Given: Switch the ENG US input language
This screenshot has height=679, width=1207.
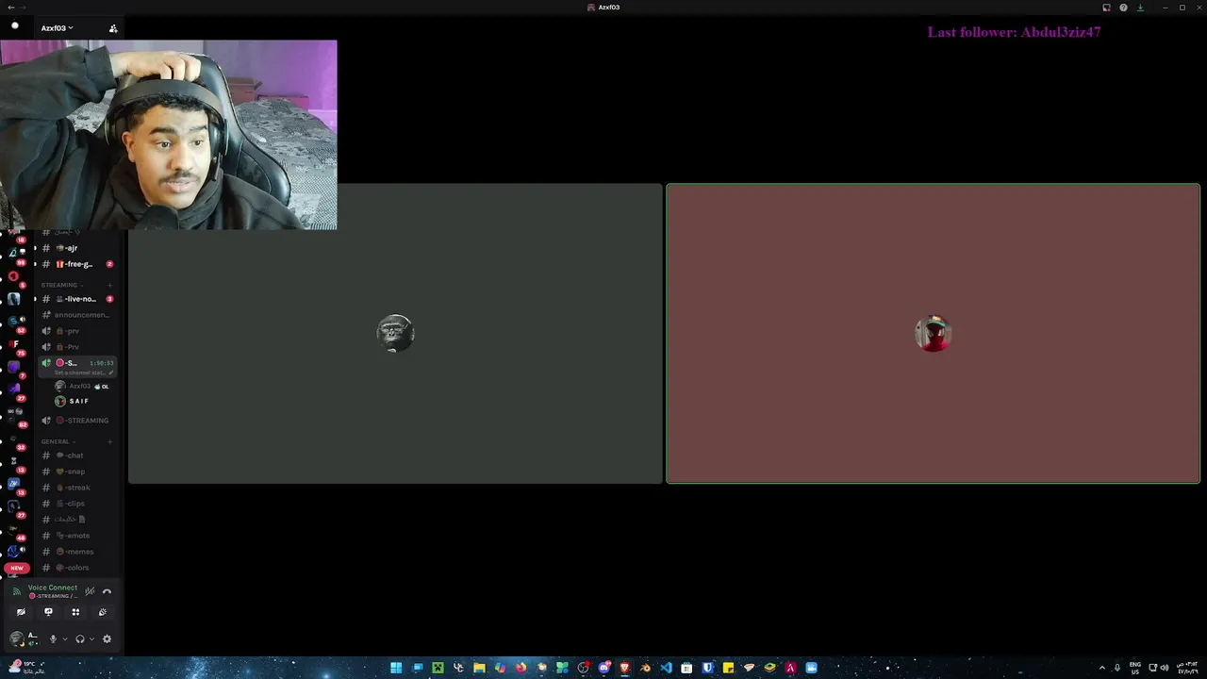Looking at the screenshot, I should [1134, 668].
